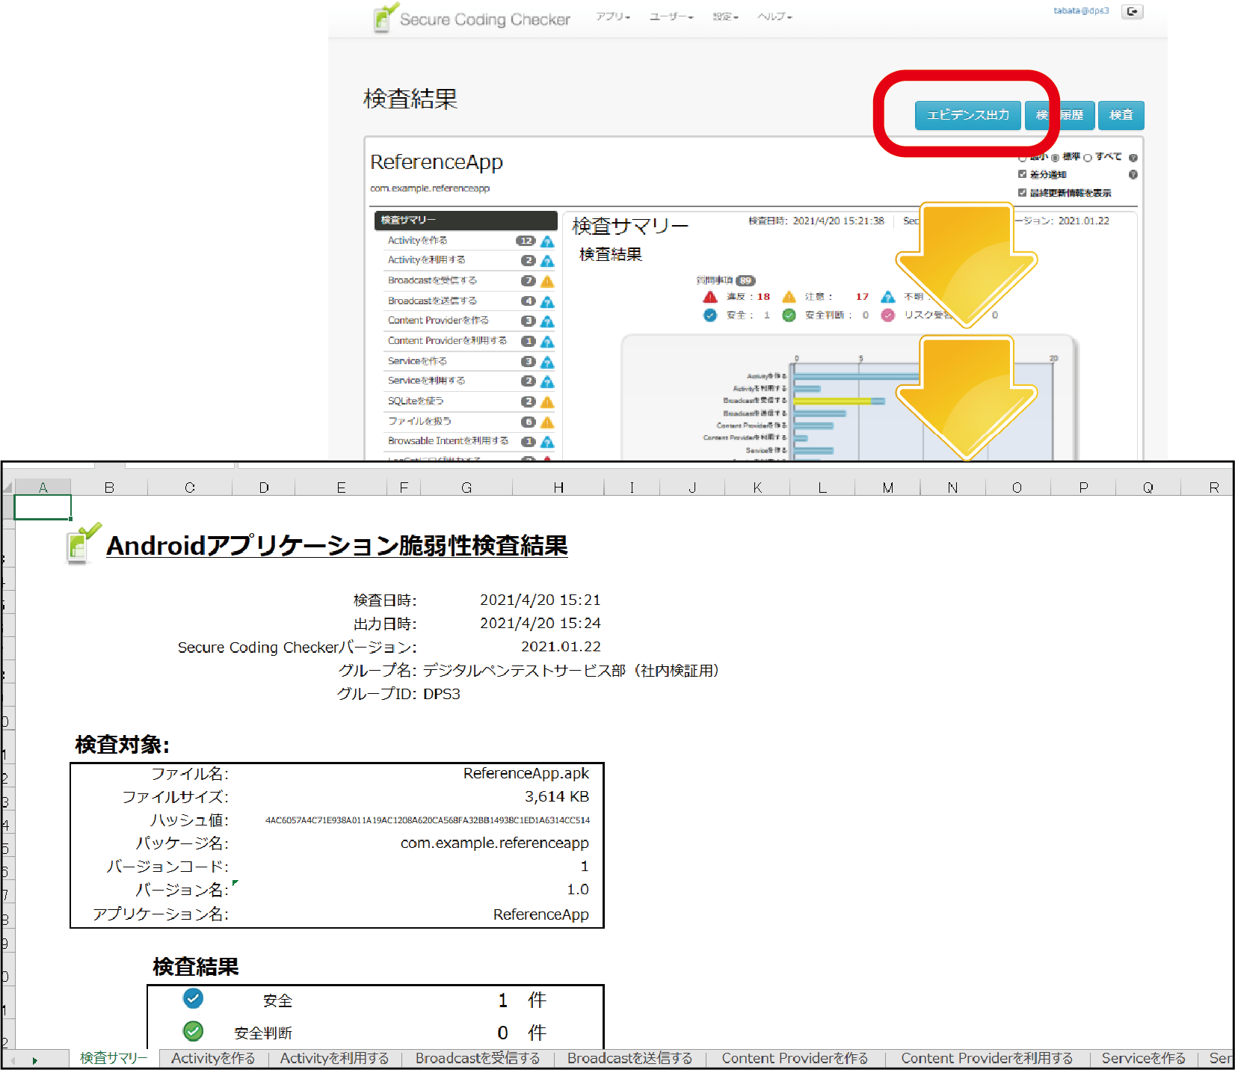Click sheet tab scroll right arrow
This screenshot has width=1235, height=1070.
click(x=34, y=1060)
